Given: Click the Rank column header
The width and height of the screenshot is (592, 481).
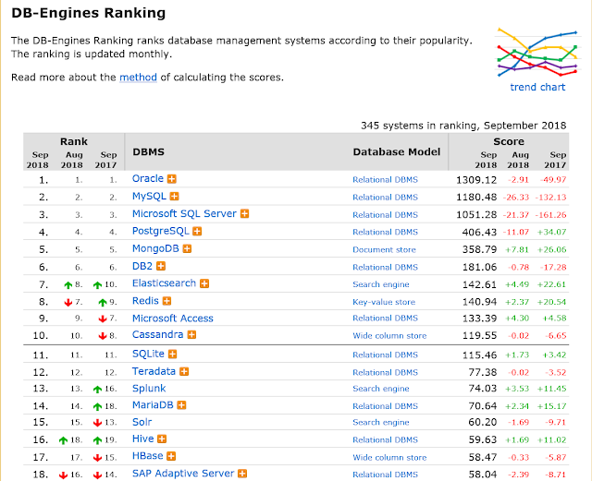Looking at the screenshot, I should 74,142.
